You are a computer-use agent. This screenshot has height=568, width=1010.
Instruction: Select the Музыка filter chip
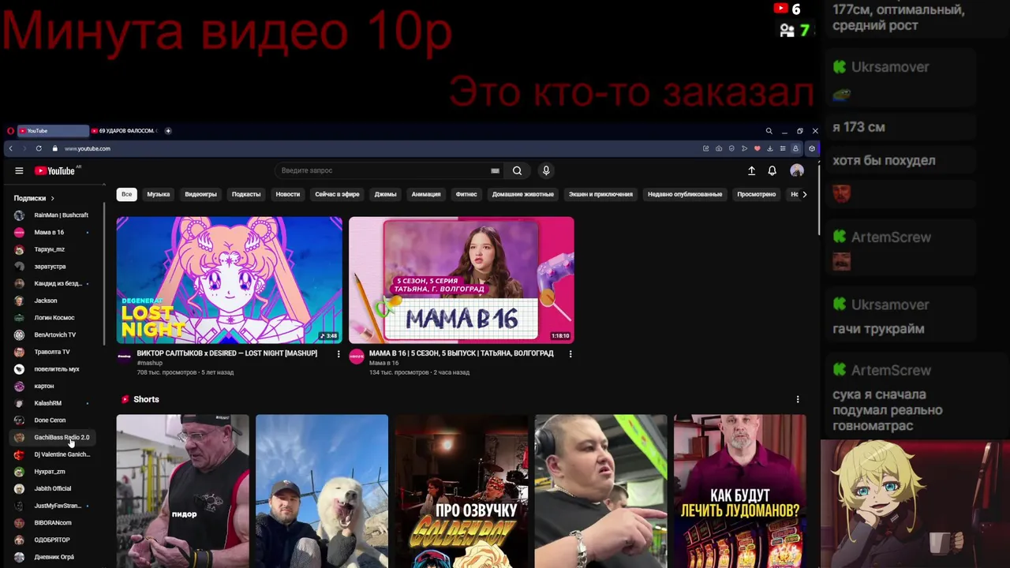pos(158,194)
